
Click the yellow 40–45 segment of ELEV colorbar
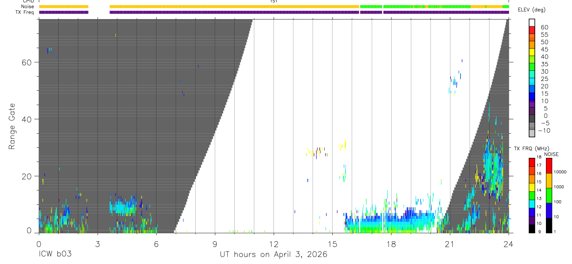click(x=532, y=53)
